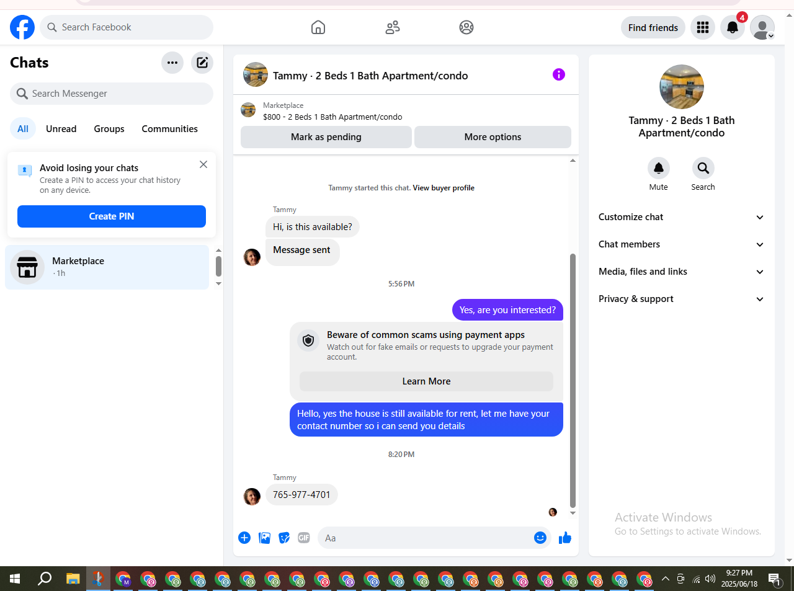Click the Find friends button

(x=653, y=27)
